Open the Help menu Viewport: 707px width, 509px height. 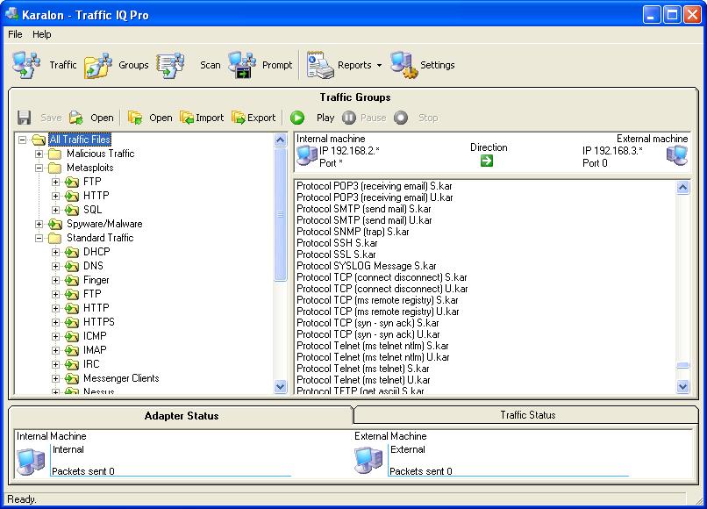tap(42, 34)
